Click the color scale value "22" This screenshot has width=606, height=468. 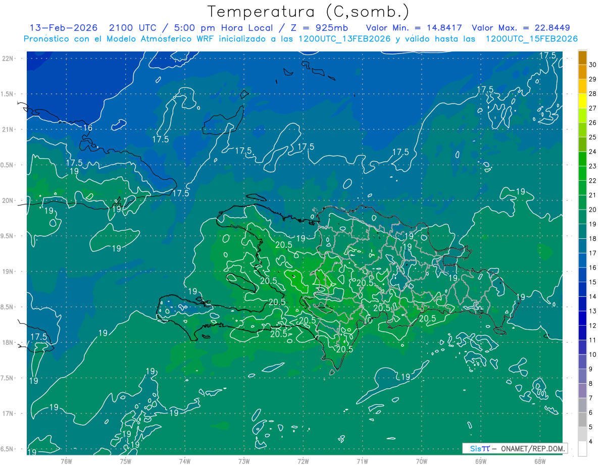click(593, 181)
